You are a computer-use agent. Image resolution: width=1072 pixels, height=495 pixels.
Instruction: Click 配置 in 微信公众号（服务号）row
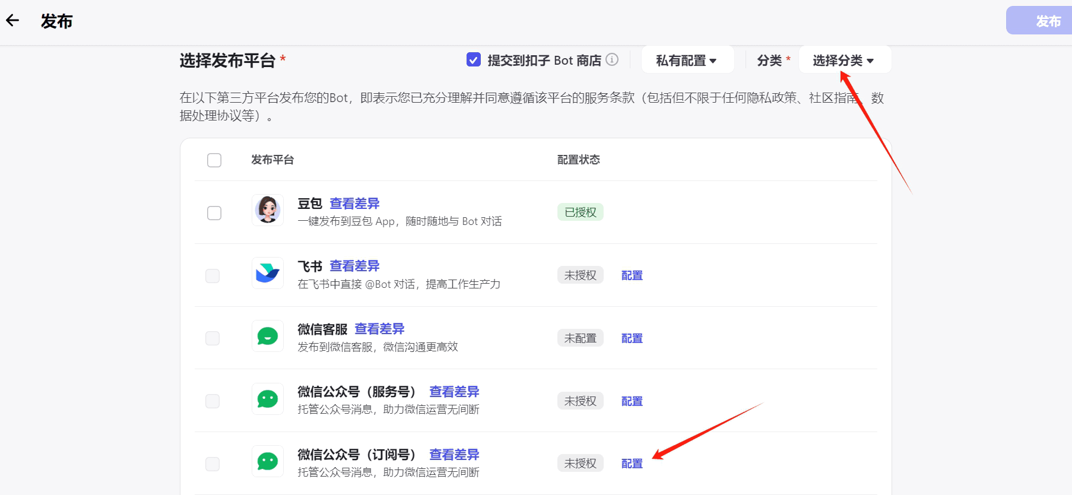tap(632, 401)
